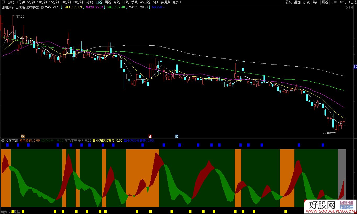Select the 15分钟 period

54,2
